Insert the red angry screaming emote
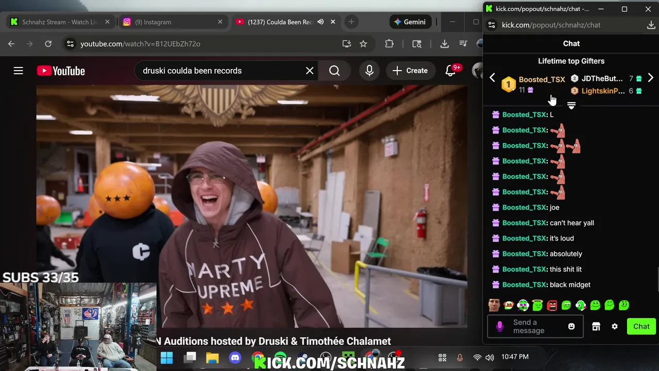Screen dimensions: 659x371 click(x=552, y=305)
